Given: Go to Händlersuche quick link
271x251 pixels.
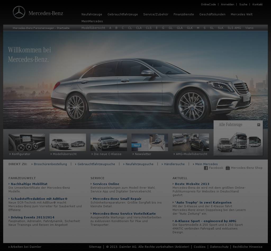Looking at the screenshot, I should [x=174, y=164].
